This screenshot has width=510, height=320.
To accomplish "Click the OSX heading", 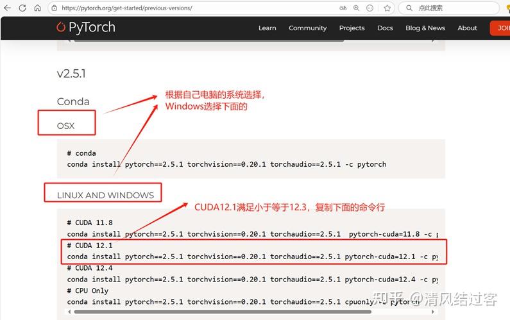I will click(65, 126).
